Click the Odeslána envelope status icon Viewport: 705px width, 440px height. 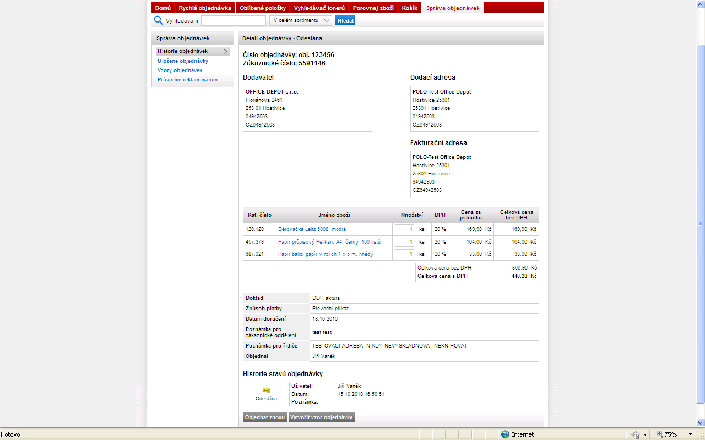(267, 390)
